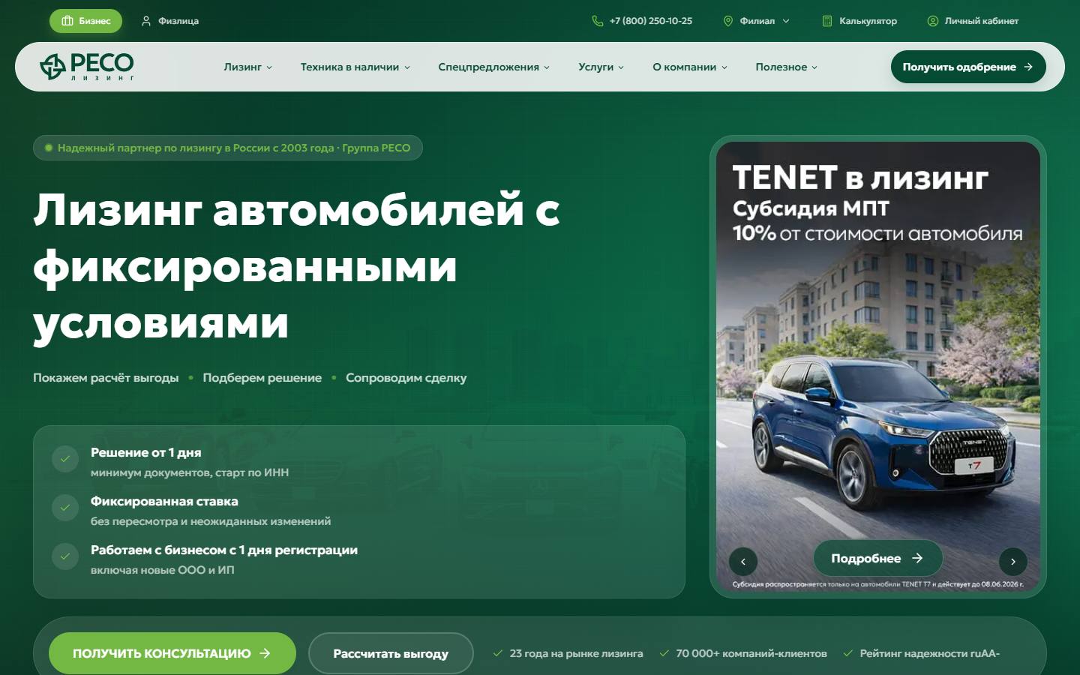Call the number +7 (800) 250-10-25
The width and height of the screenshot is (1080, 675).
642,21
